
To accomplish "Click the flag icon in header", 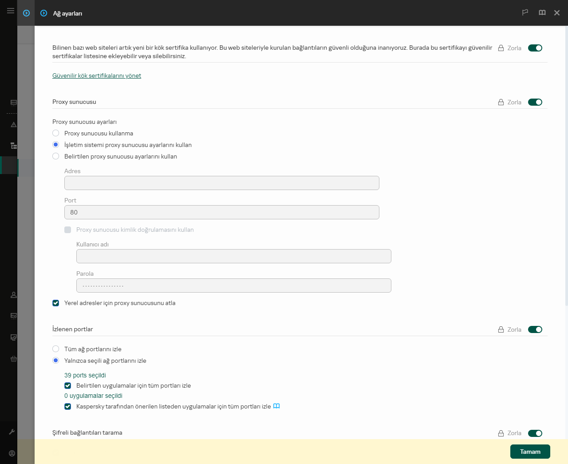I will pyautogui.click(x=525, y=13).
